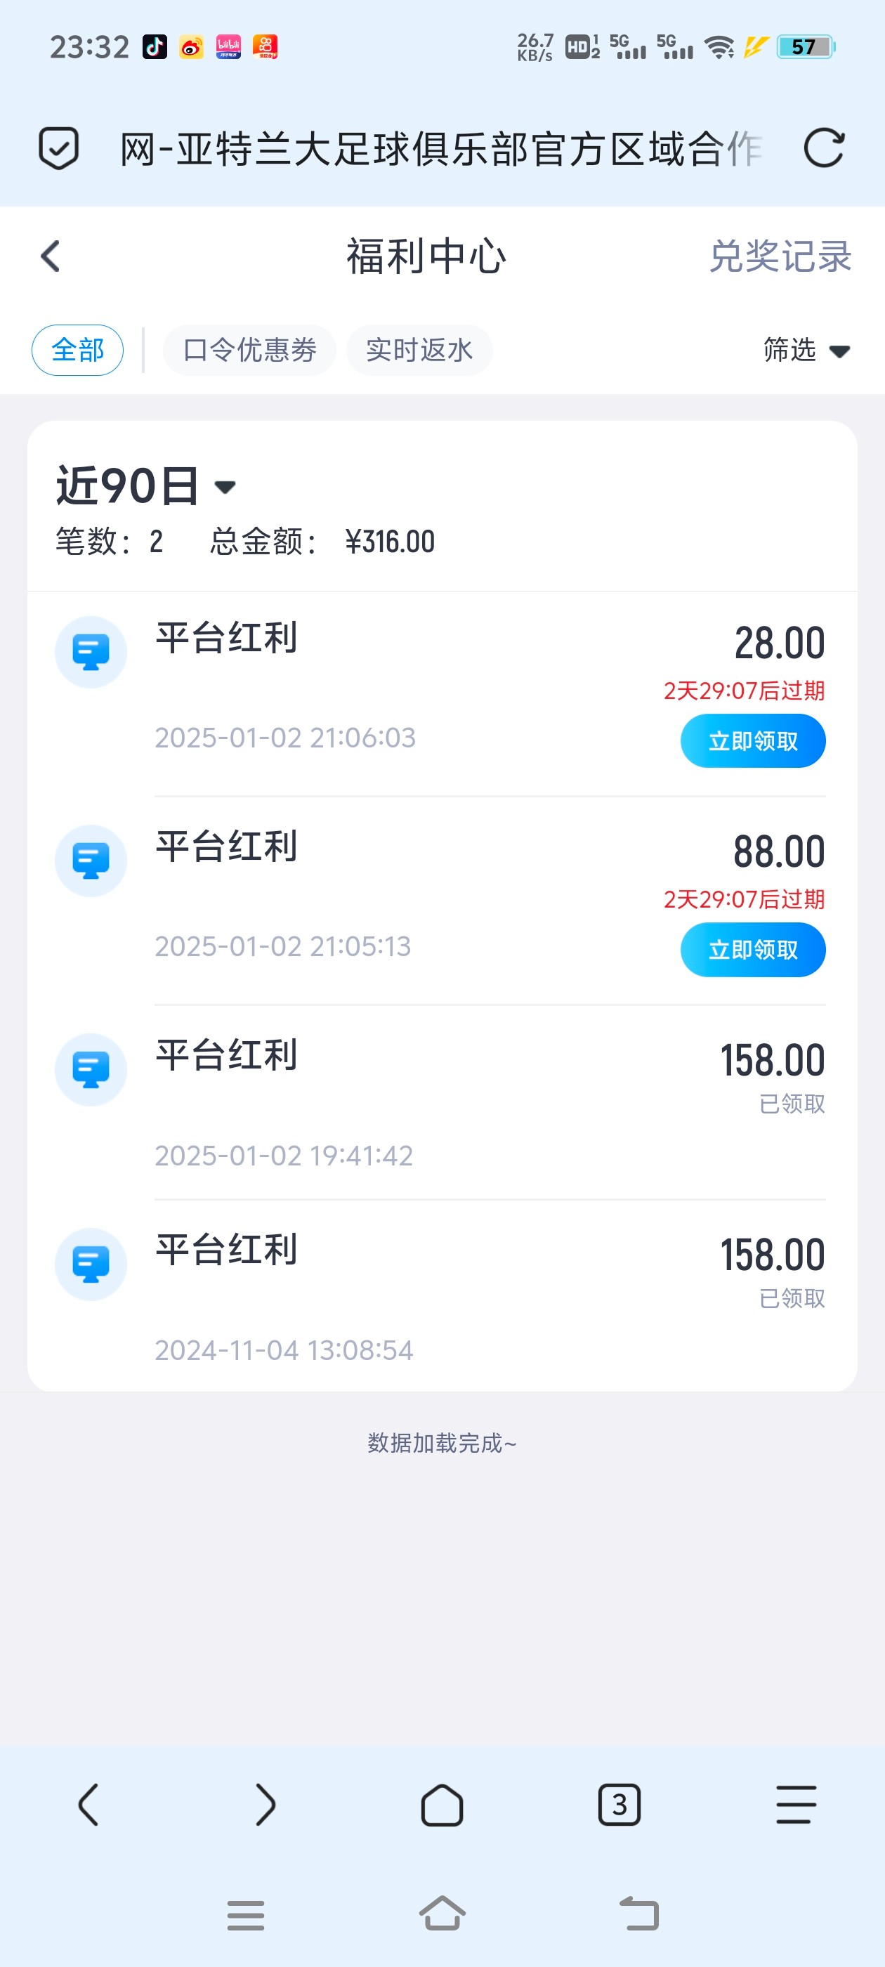Tap the browser forward arrow
The image size is (885, 1967).
[265, 1805]
